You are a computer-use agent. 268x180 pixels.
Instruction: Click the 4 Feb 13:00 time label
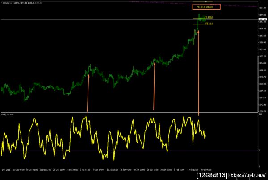click(x=193, y=170)
